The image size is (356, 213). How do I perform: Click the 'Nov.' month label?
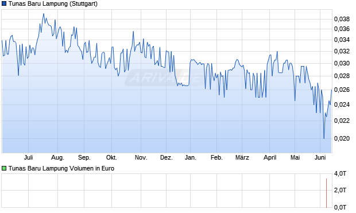(141, 157)
